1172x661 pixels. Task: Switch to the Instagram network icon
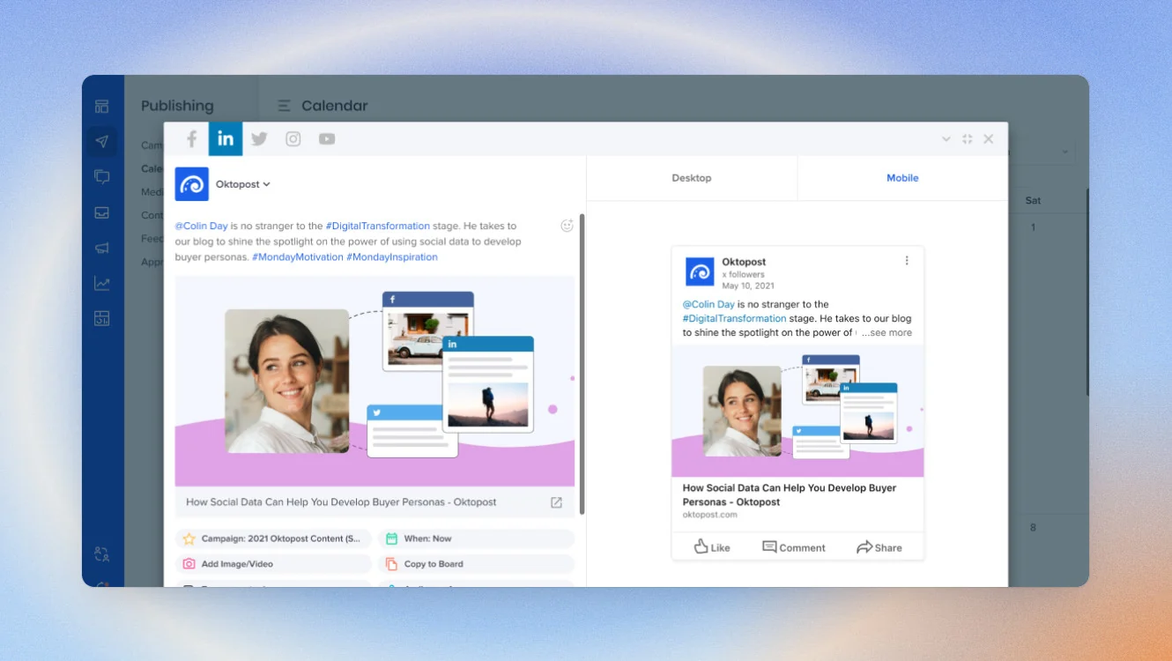(293, 139)
